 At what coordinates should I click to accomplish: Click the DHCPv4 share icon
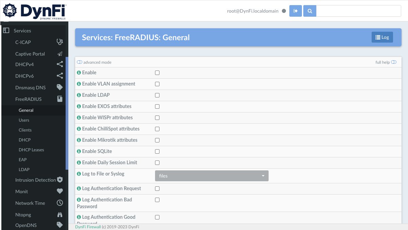tap(60, 64)
